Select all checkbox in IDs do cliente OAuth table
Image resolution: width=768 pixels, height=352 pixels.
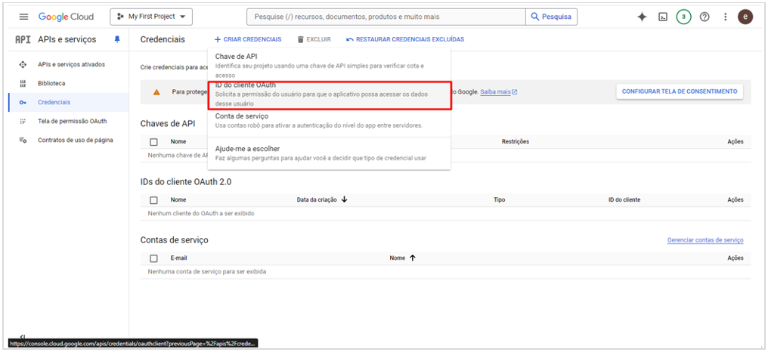coord(153,200)
